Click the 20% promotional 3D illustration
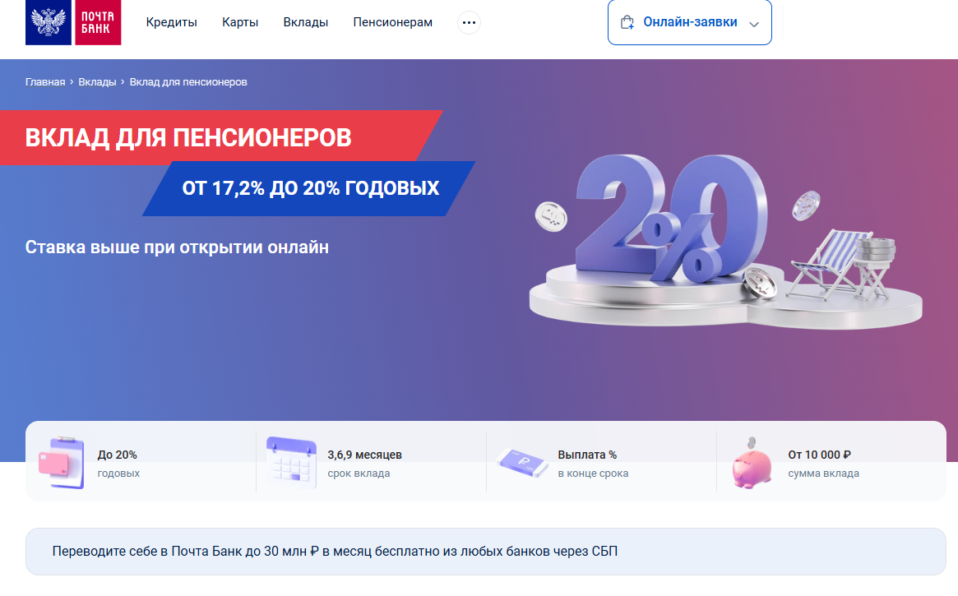The height and width of the screenshot is (596, 958). coord(725,240)
